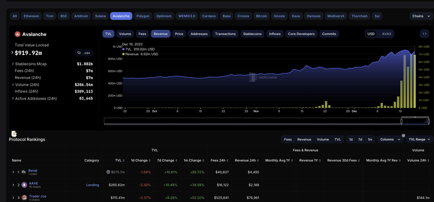This screenshot has width=434, height=202.
Task: Set rankings change period to 7d
Action: click(x=360, y=140)
